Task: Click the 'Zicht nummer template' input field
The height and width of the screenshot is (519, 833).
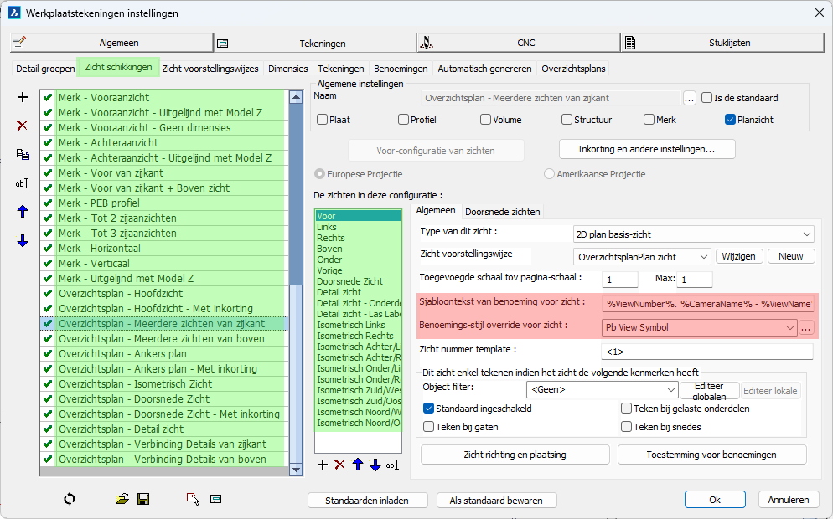Action: coord(706,350)
